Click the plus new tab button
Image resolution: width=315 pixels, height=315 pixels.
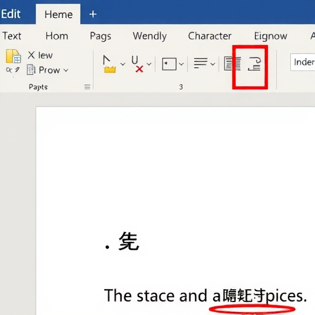pos(93,14)
